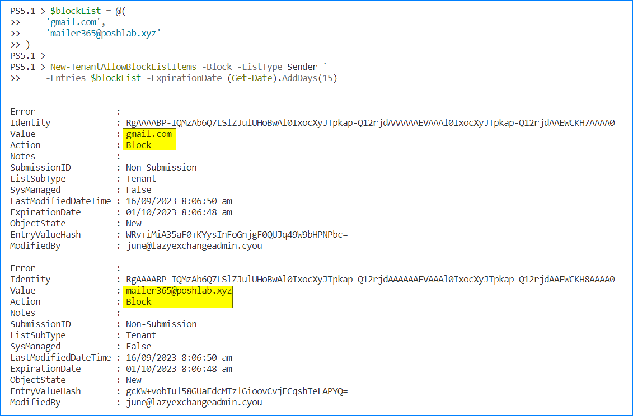Viewport: 633px width, 416px height.
Task: Click the first ExpirationDate value 01/10/2023
Action: [179, 212]
